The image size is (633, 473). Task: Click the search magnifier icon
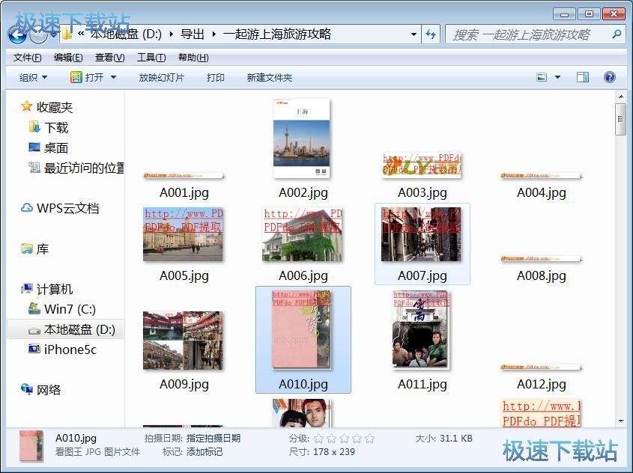(617, 34)
